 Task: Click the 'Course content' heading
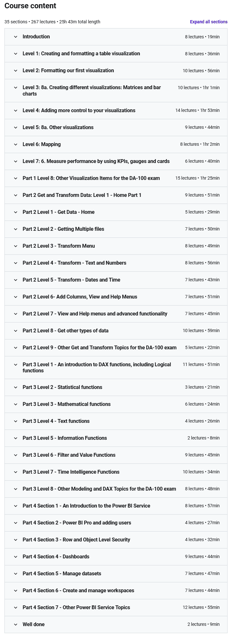30,6
